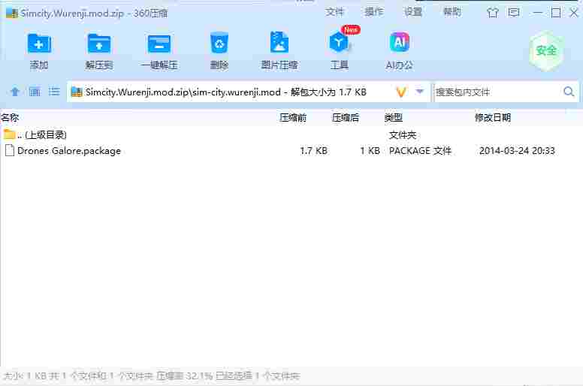
Task: Open the 工具 (Tools) icon with New badge
Action: pos(339,42)
